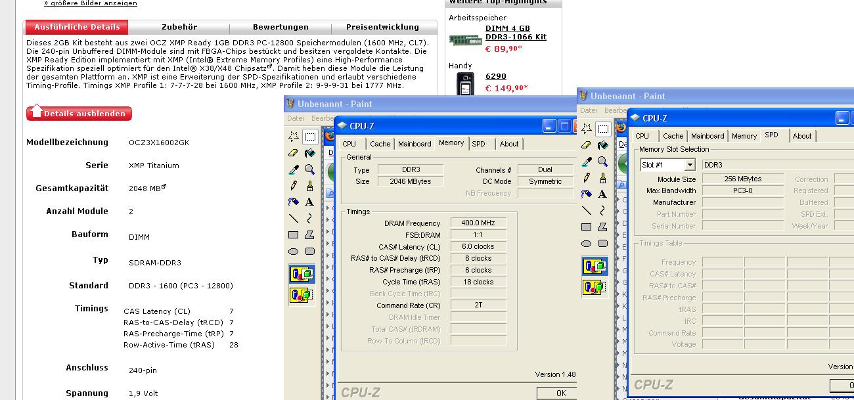The width and height of the screenshot is (854, 400).
Task: Pick Eraser tool in Paint beside CPU-Z SPD window
Action: [x=586, y=145]
